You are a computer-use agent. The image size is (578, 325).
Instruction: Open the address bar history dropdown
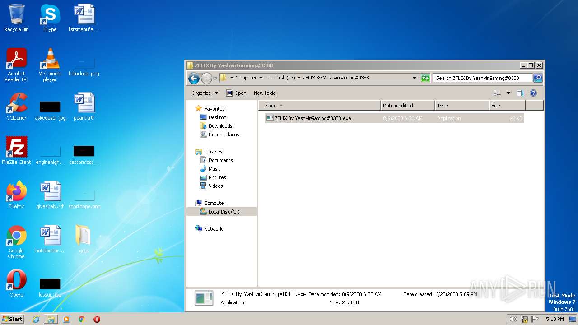pos(414,78)
